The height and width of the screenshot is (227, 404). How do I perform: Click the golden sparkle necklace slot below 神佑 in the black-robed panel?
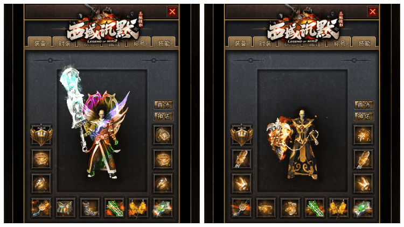pos(363,135)
